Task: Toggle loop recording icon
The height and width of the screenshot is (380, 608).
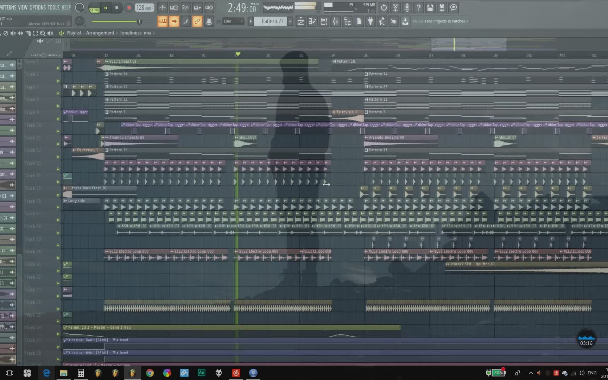Action: (209, 7)
